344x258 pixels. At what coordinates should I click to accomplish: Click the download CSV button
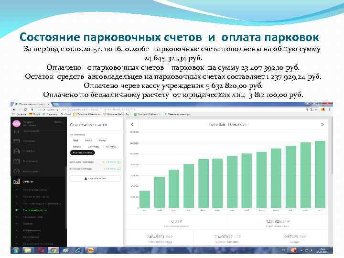pyautogui.click(x=95, y=178)
